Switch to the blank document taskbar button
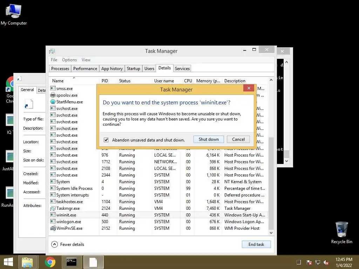 click(93, 262)
